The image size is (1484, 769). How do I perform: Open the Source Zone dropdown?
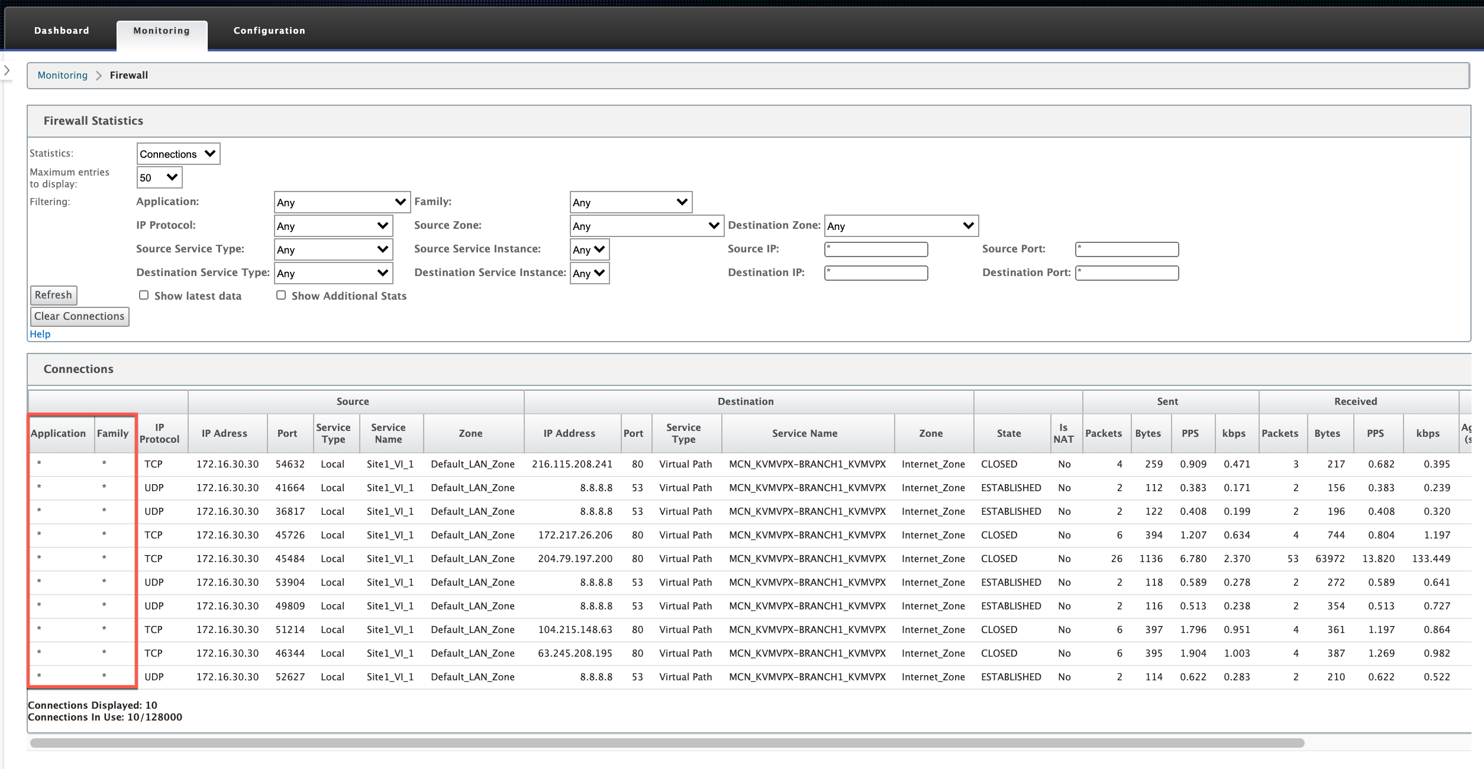(x=647, y=226)
